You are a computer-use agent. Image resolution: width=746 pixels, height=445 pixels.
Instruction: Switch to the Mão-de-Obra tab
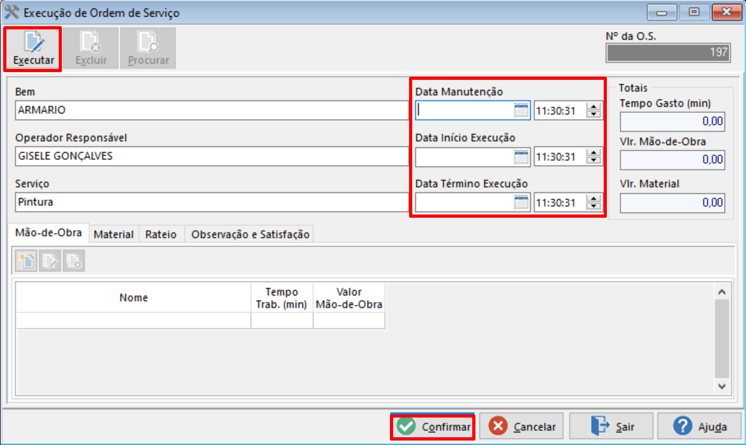48,233
